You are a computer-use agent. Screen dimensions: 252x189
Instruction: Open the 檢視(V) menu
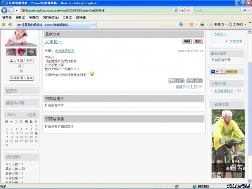(x=34, y=17)
